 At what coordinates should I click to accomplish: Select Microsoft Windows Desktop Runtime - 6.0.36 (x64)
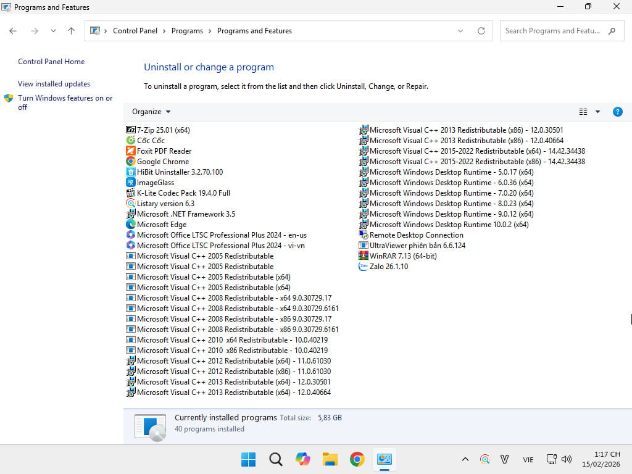(446, 182)
